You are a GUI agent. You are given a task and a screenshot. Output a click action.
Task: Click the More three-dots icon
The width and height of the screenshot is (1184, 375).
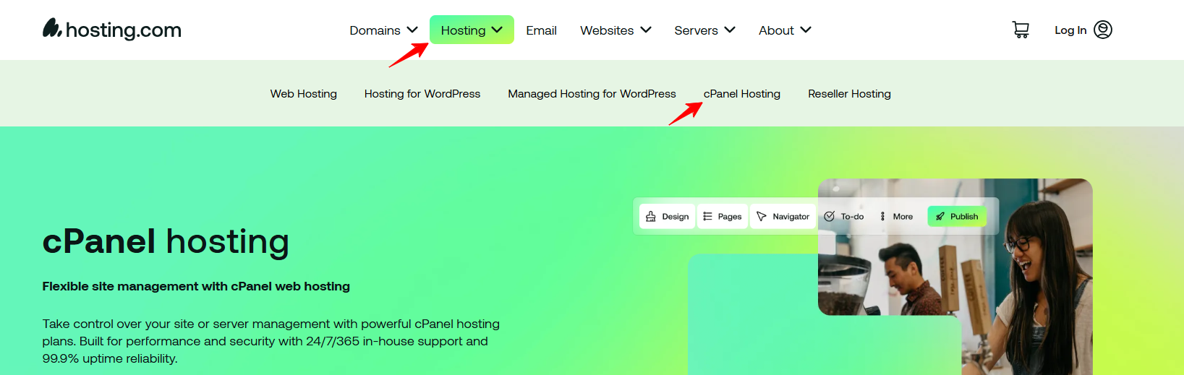882,216
